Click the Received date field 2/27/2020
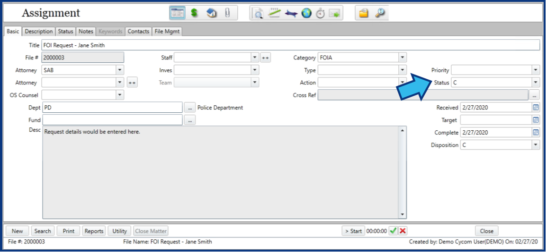 click(x=496, y=108)
